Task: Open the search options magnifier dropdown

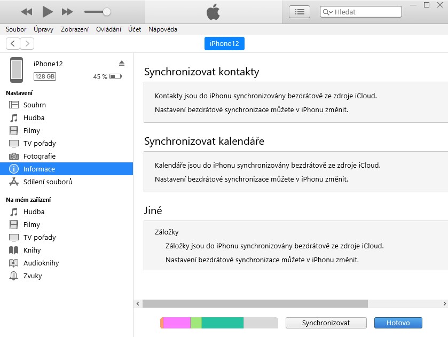Action: click(x=327, y=12)
